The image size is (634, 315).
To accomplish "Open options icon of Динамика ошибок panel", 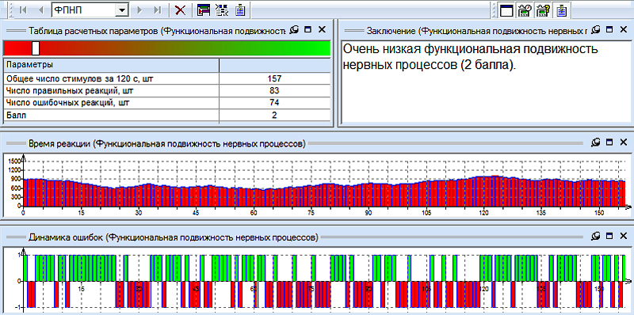I will (596, 235).
